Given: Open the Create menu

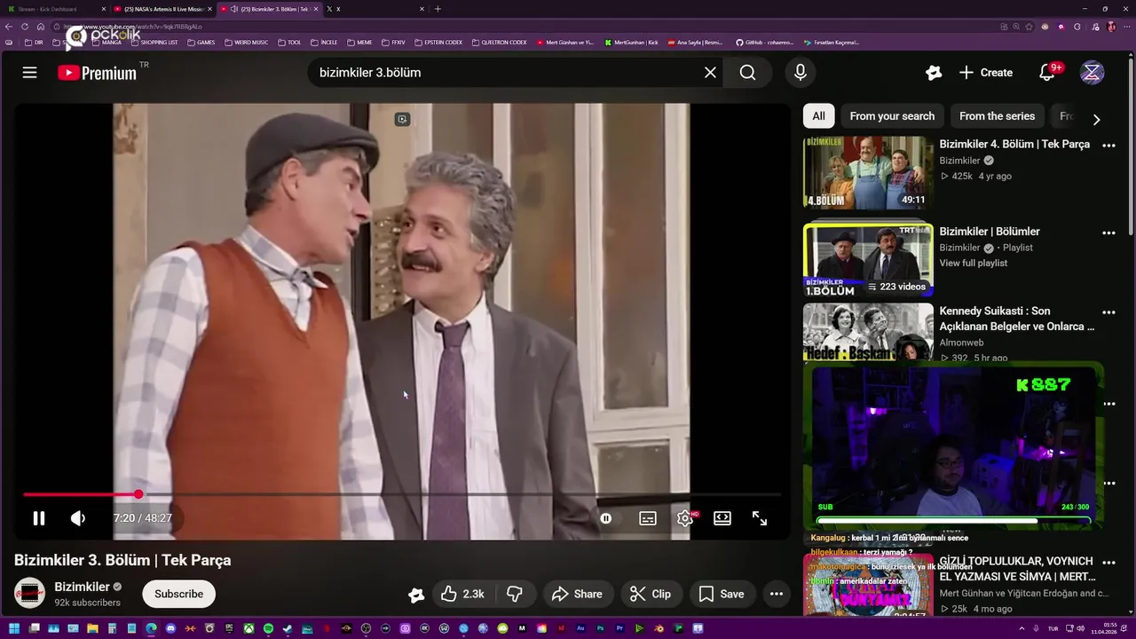Looking at the screenshot, I should pyautogui.click(x=986, y=73).
